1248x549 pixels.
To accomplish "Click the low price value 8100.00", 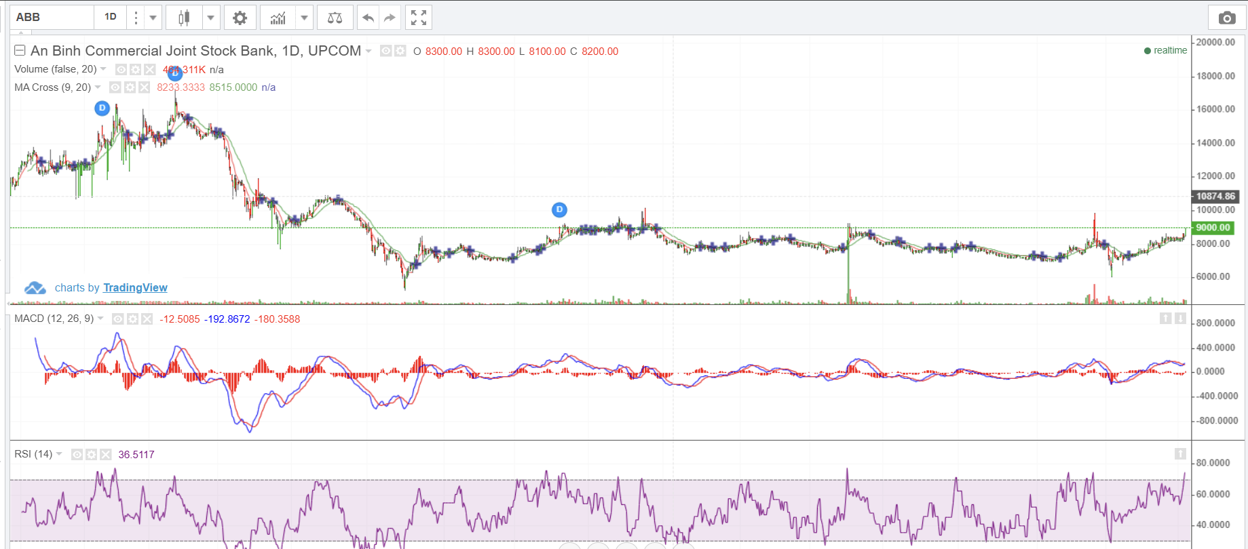I will pyautogui.click(x=547, y=52).
